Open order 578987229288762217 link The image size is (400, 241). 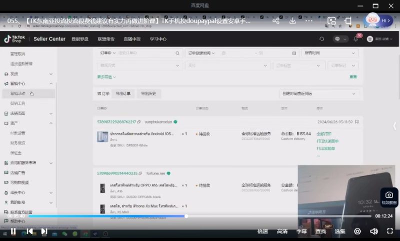click(x=116, y=122)
